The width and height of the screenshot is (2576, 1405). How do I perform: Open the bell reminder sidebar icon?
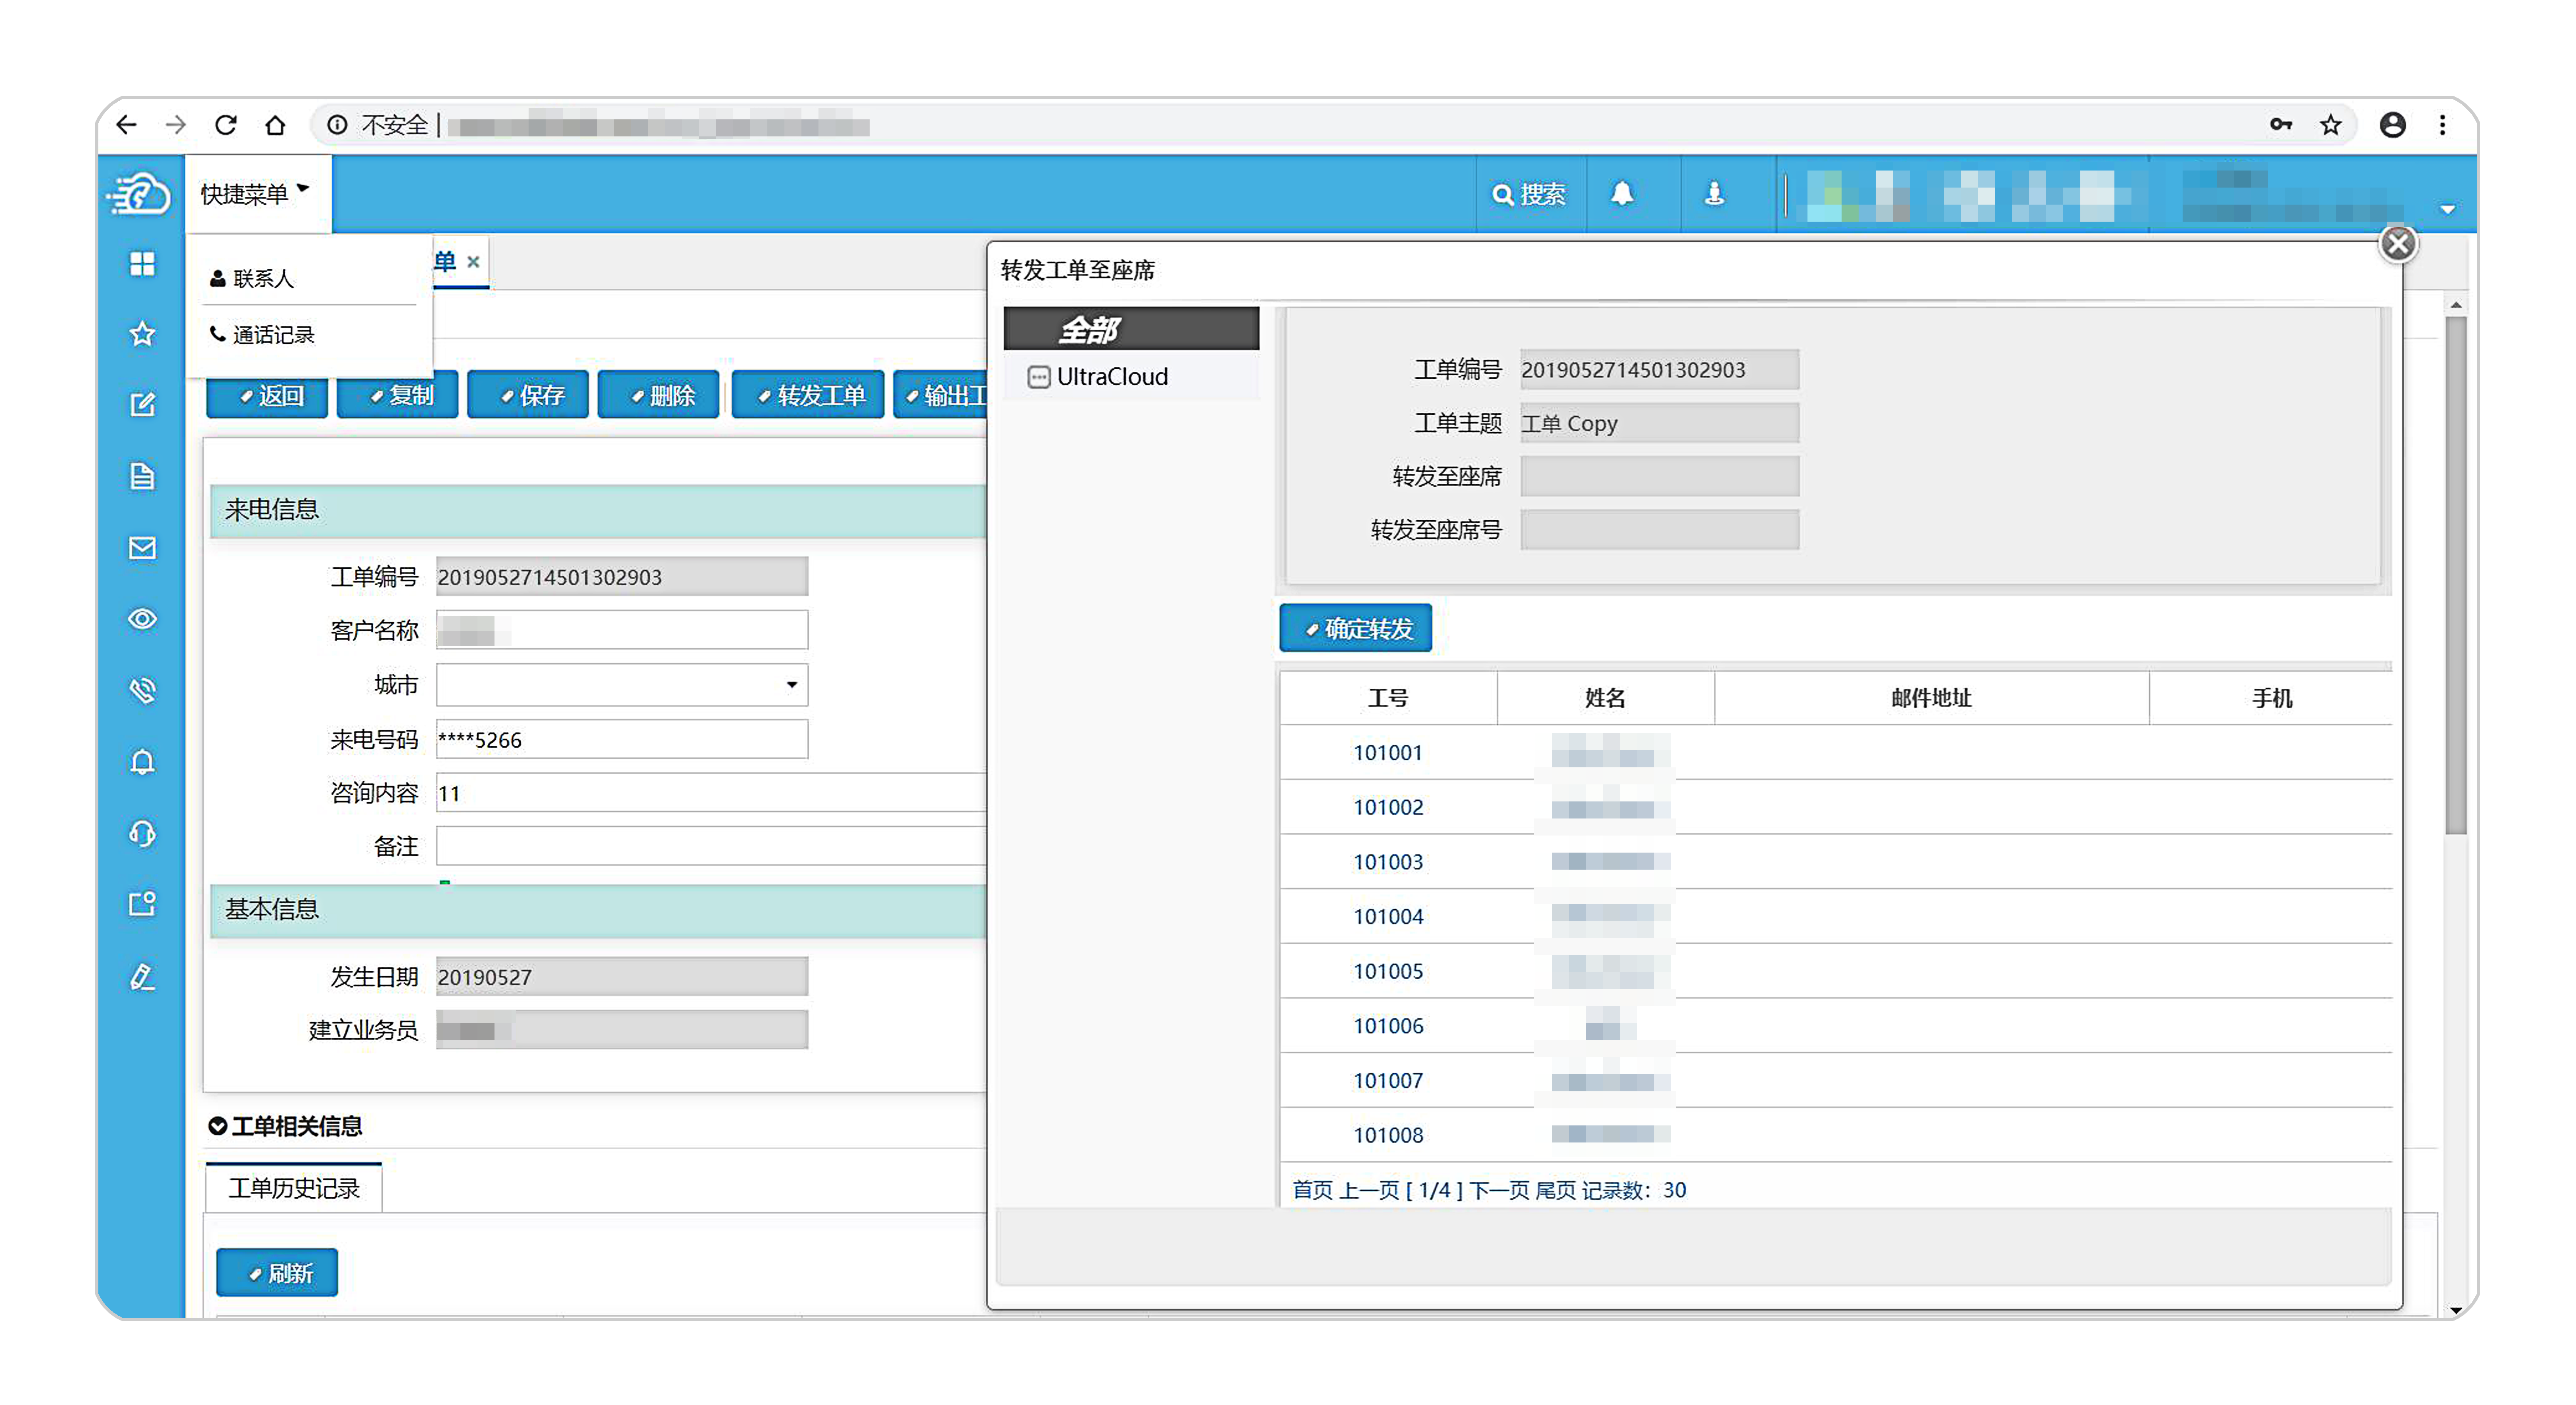click(142, 762)
